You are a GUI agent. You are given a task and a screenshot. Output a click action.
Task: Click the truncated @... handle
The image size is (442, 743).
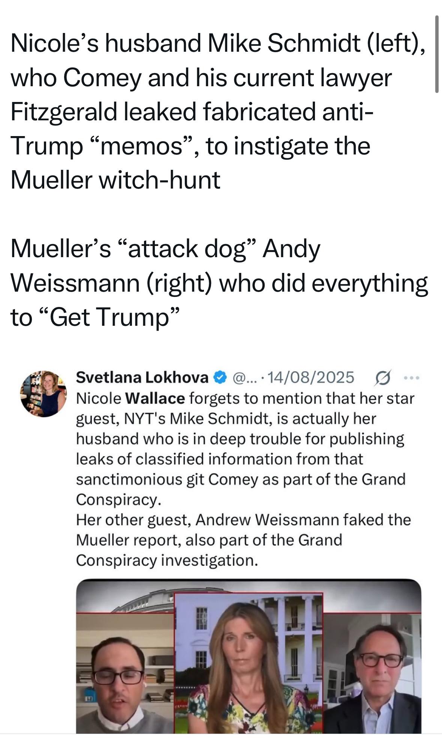246,377
